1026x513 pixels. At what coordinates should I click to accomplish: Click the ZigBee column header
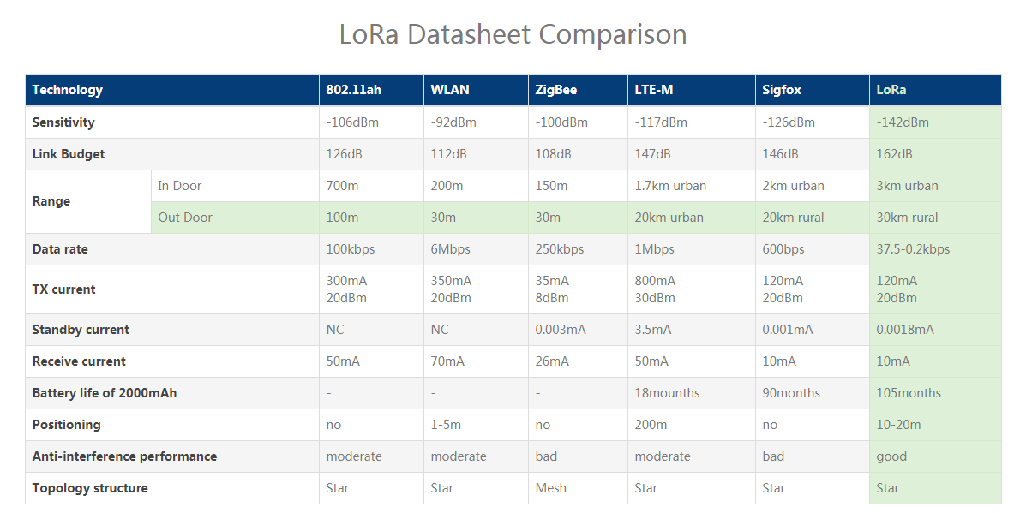tap(553, 90)
